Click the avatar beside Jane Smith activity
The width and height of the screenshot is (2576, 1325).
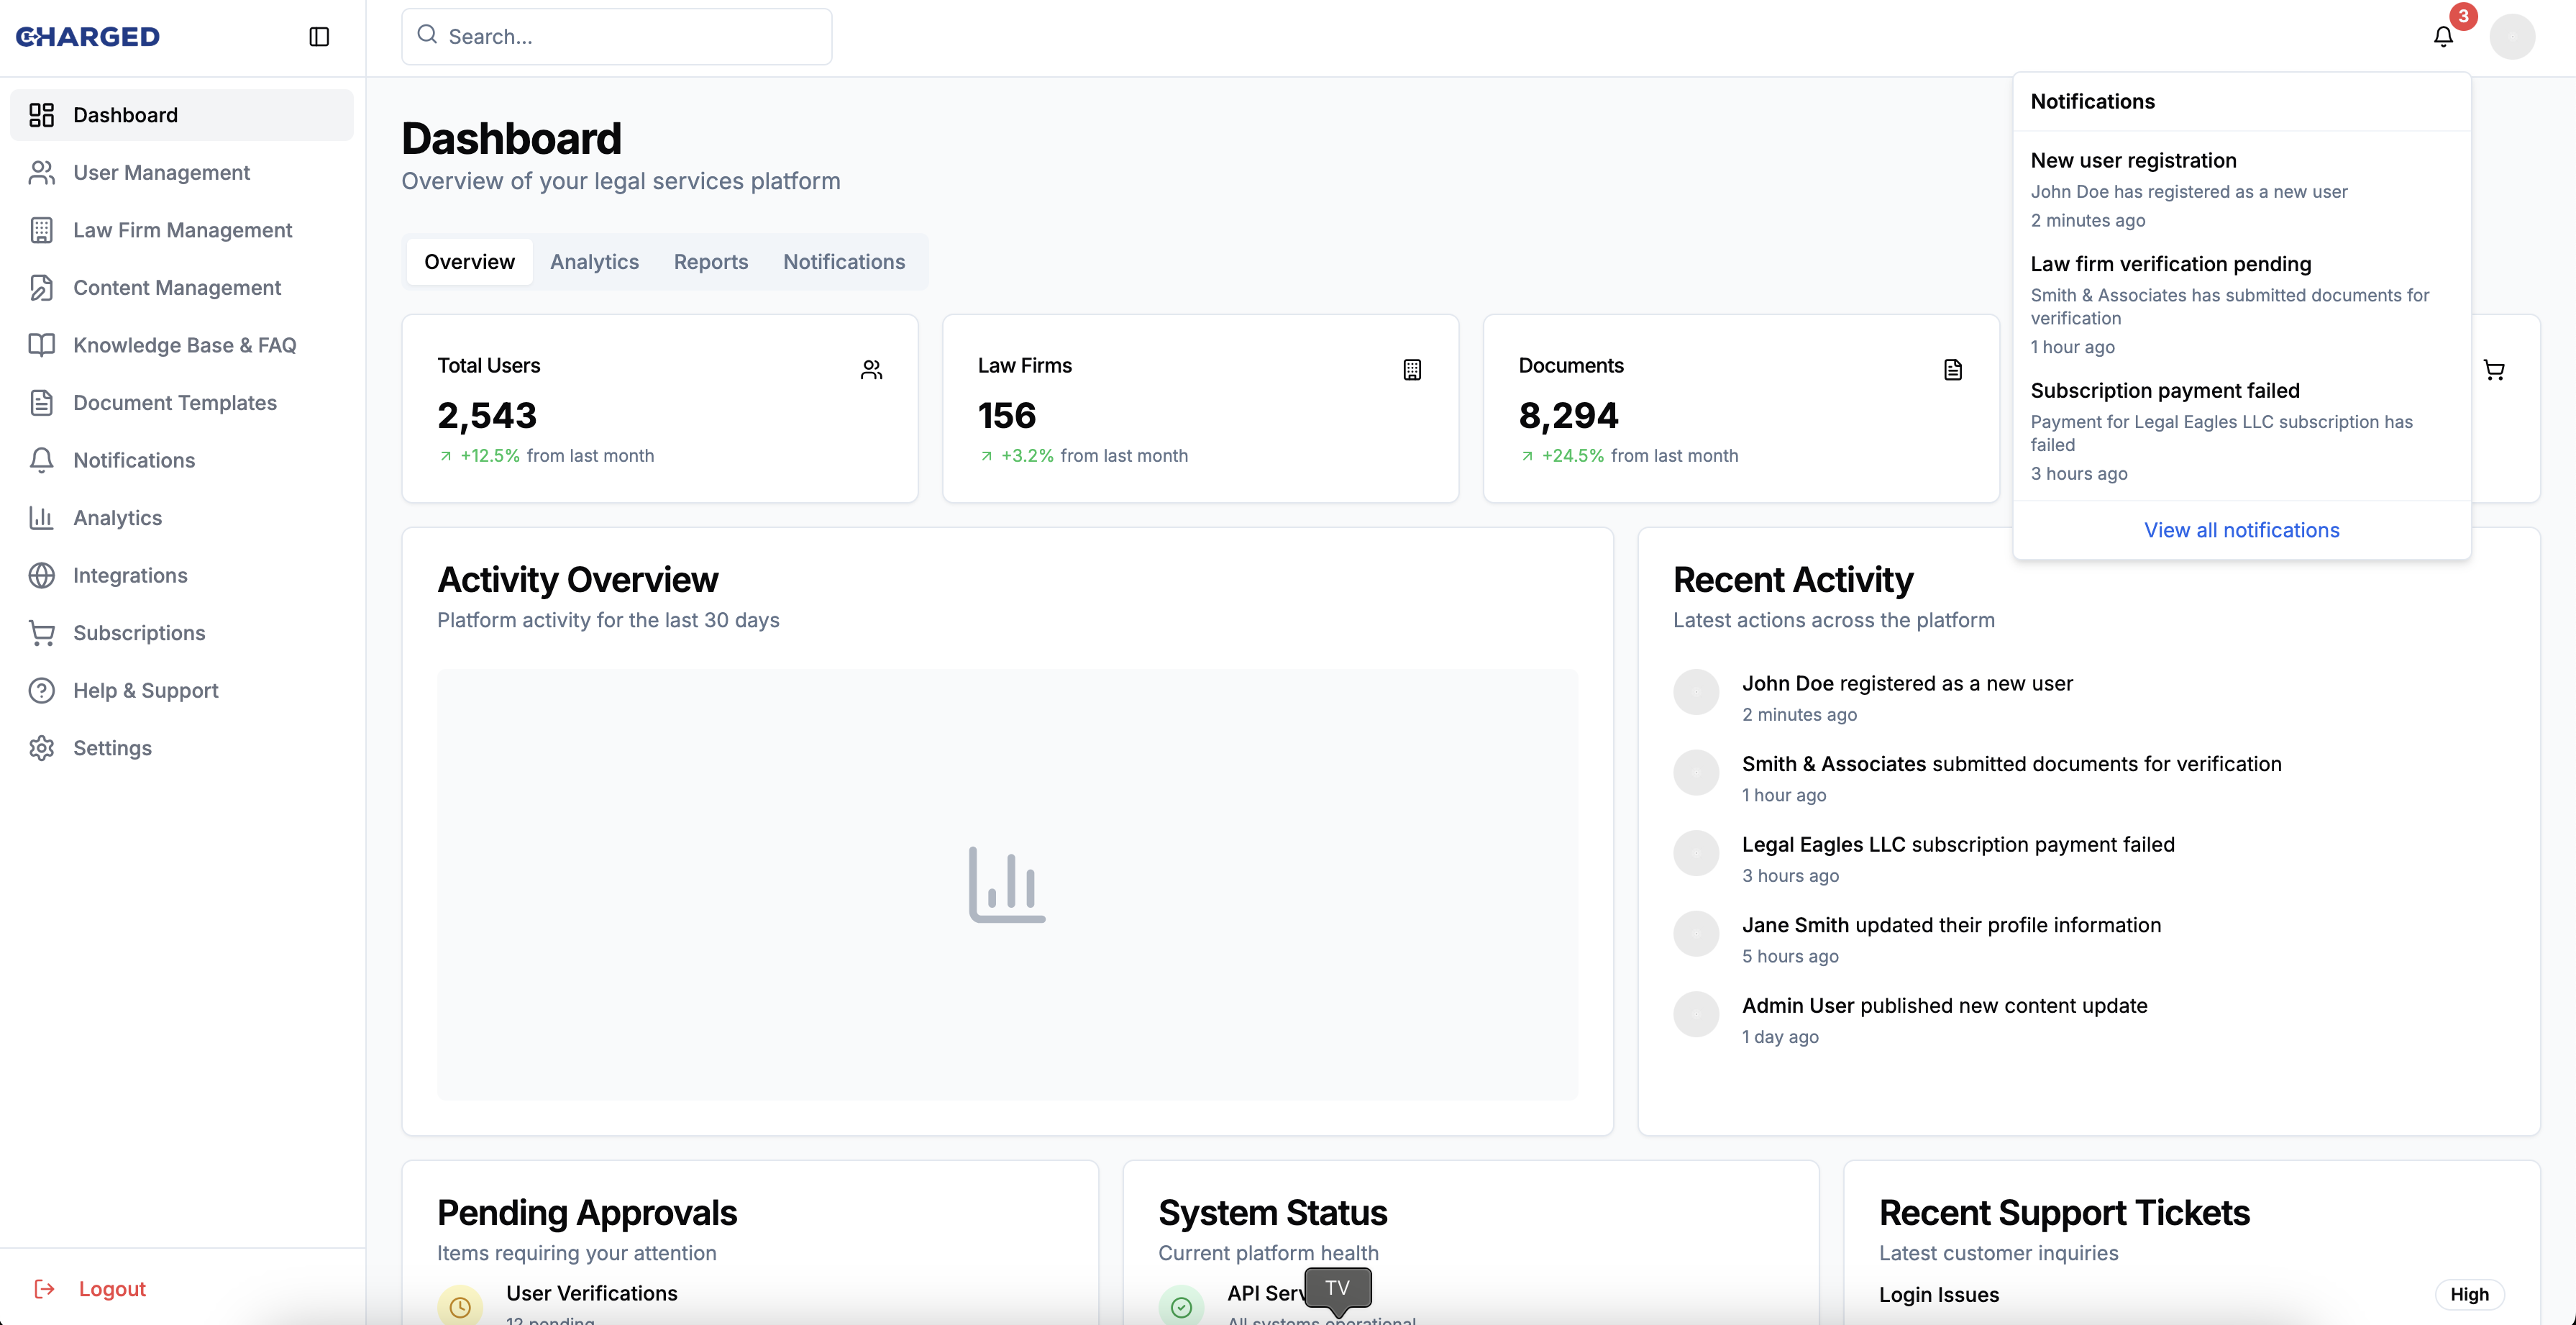[x=1696, y=934]
